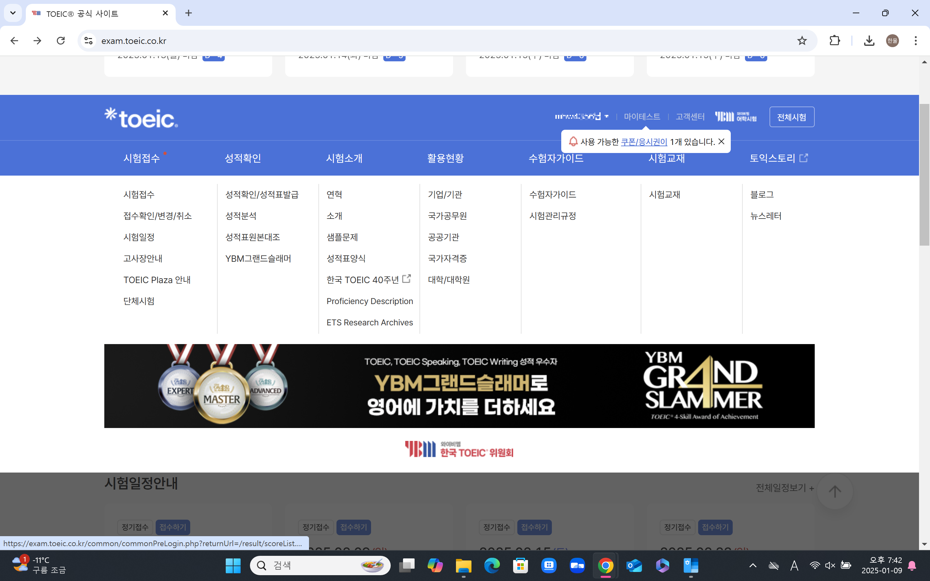Open the 시험소개 menu
This screenshot has height=581, width=930.
344,158
